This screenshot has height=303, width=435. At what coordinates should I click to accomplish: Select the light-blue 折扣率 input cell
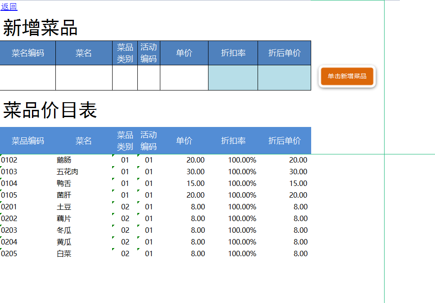233,78
